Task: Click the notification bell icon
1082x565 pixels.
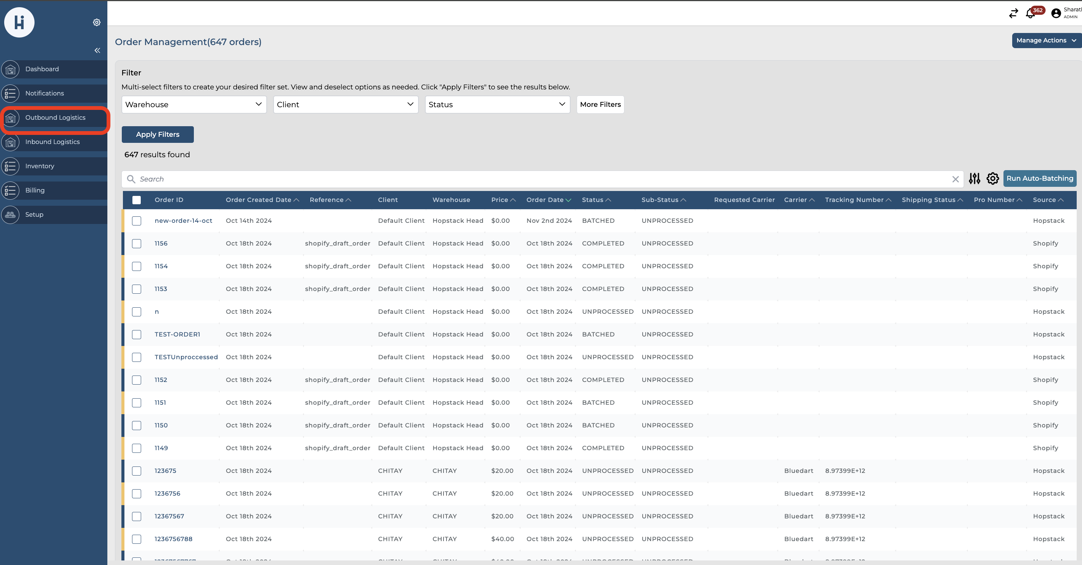Action: pos(1030,14)
